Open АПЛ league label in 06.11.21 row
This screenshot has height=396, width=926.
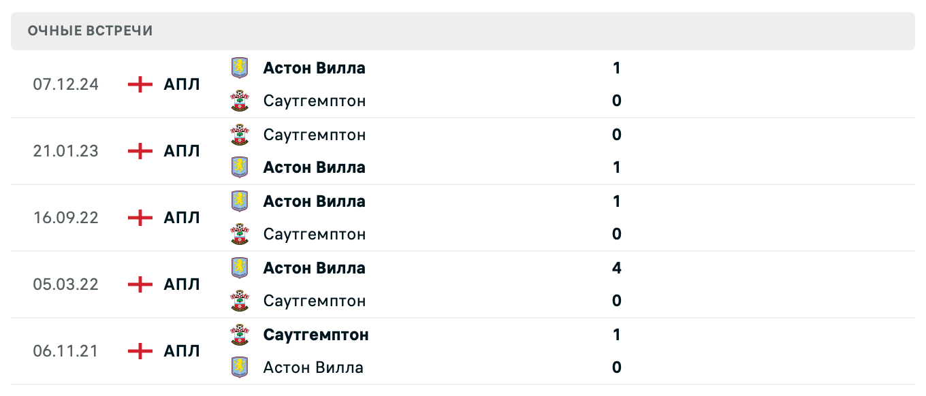[182, 351]
